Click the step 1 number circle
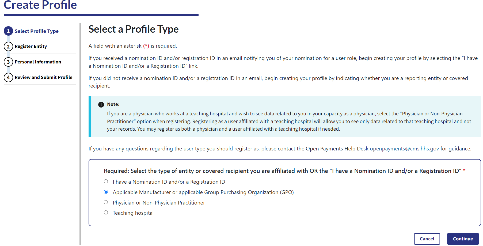Image resolution: width=483 pixels, height=246 pixels. click(x=8, y=31)
